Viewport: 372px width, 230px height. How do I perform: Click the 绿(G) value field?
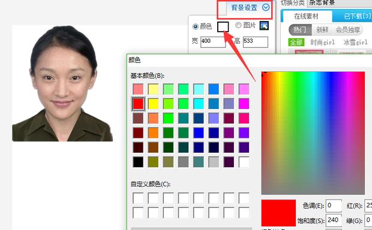point(368,220)
